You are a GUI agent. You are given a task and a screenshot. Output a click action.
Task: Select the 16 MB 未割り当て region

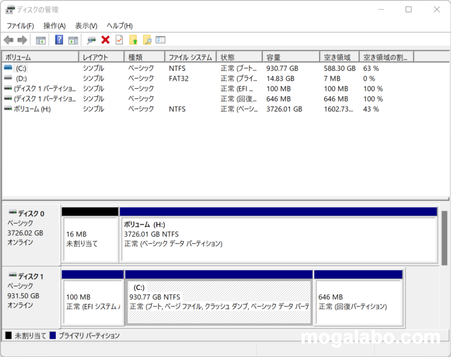click(90, 239)
